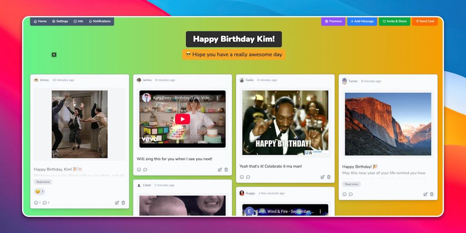Click Turner's avatar

[344, 81]
